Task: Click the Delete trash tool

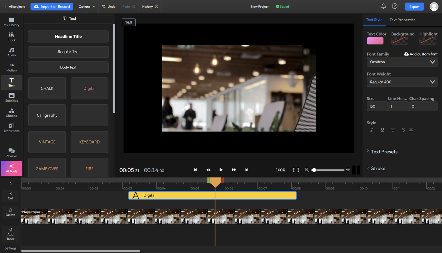Action: (10, 212)
